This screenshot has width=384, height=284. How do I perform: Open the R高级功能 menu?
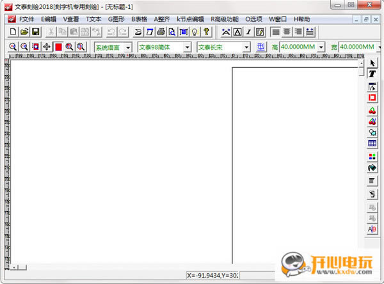tap(225, 19)
